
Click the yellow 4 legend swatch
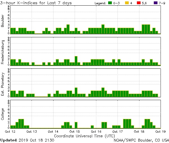coord(127,3)
